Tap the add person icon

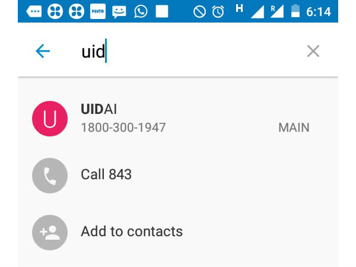coord(50,233)
